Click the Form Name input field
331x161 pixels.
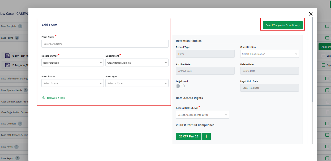(x=105, y=44)
